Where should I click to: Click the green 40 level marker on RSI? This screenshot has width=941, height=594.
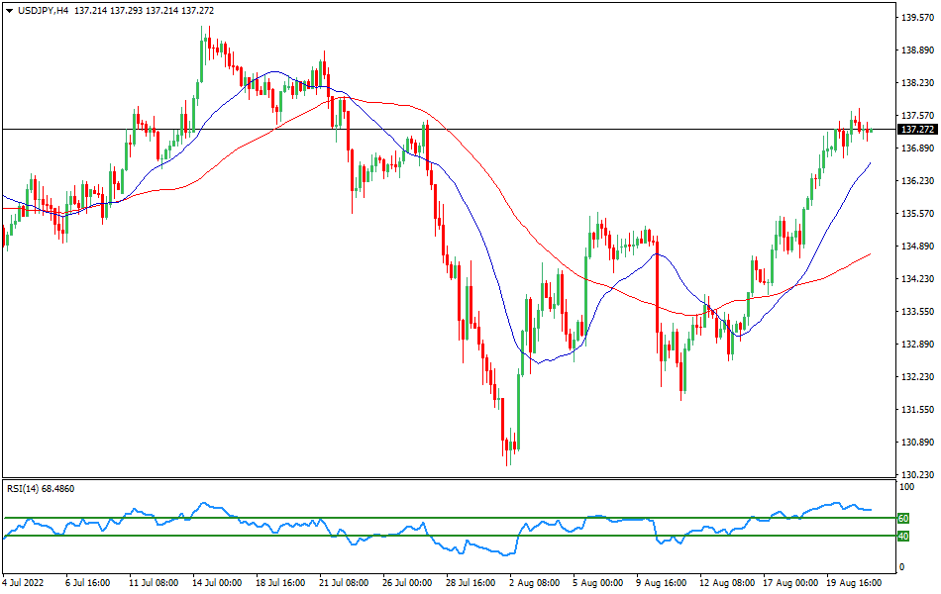click(902, 536)
